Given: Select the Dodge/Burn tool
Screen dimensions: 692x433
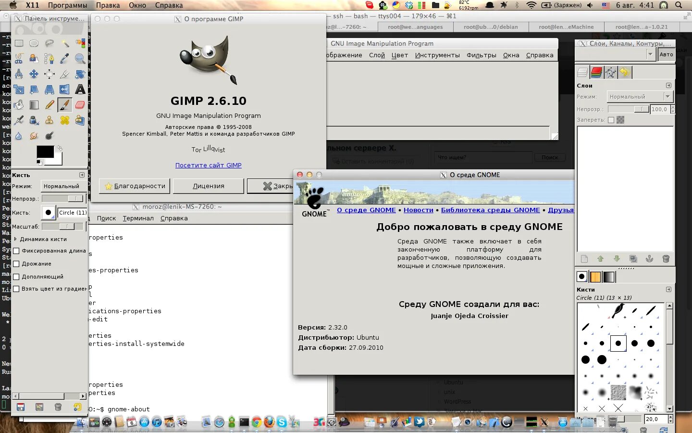Looking at the screenshot, I should pyautogui.click(x=49, y=136).
